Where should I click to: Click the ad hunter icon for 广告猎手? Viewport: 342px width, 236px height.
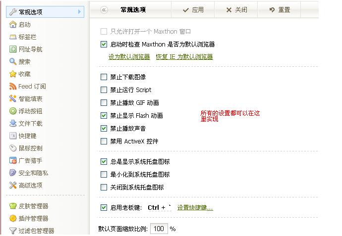[13, 161]
